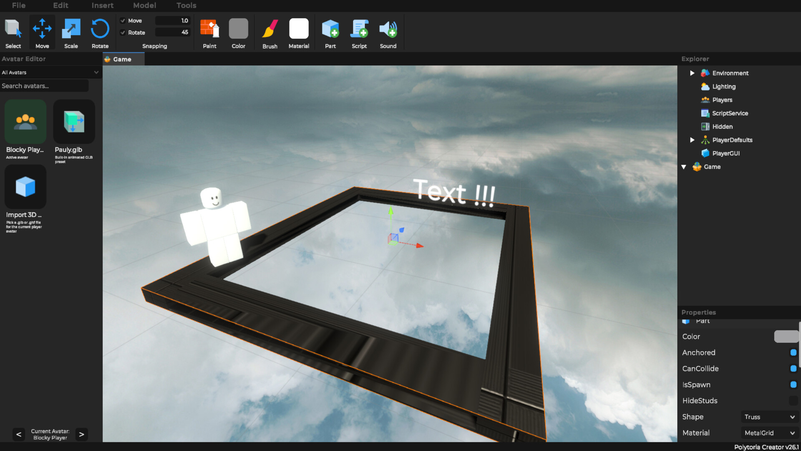Open the Insert menu
The width and height of the screenshot is (801, 451).
[x=102, y=5]
